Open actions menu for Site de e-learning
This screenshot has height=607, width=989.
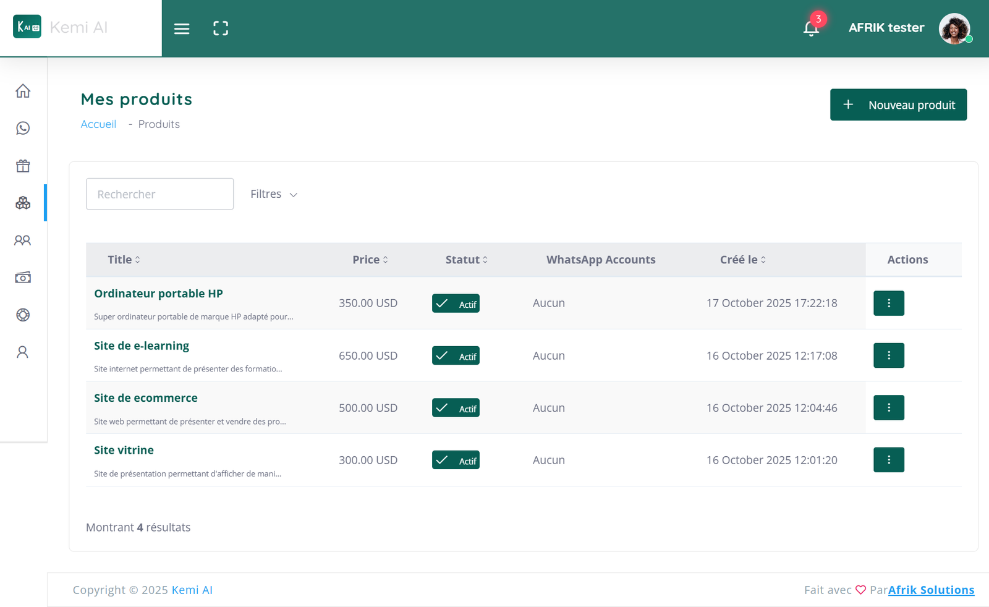[888, 355]
